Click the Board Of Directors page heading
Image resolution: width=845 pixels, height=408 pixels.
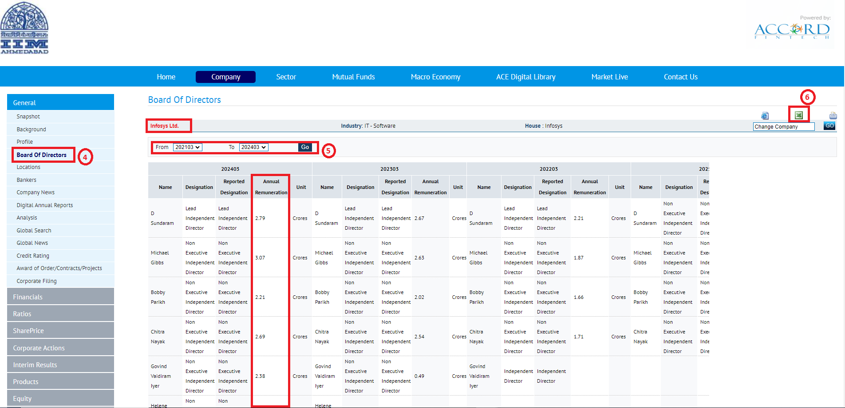point(184,100)
